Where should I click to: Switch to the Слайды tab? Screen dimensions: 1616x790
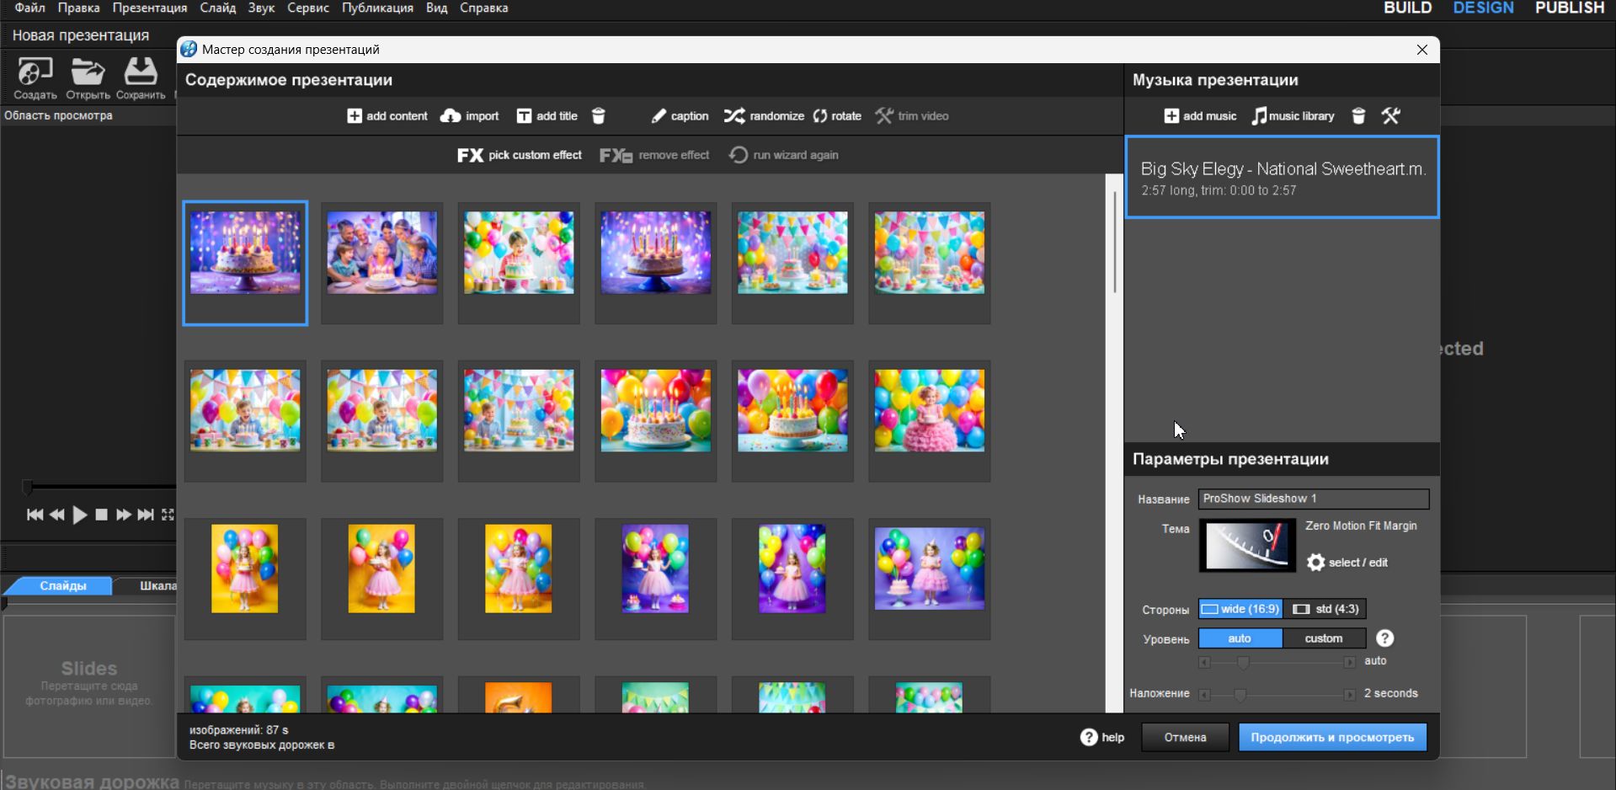[x=63, y=586]
